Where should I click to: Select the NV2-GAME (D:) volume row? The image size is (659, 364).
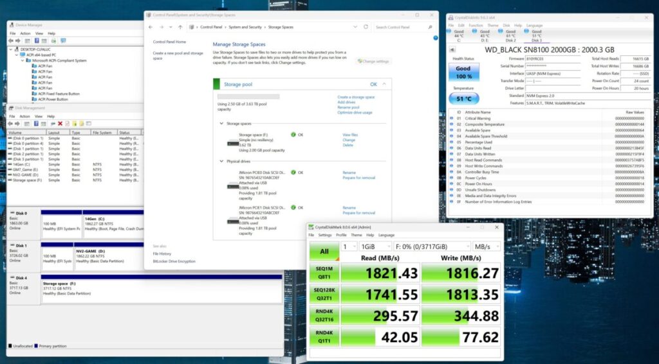coord(75,175)
